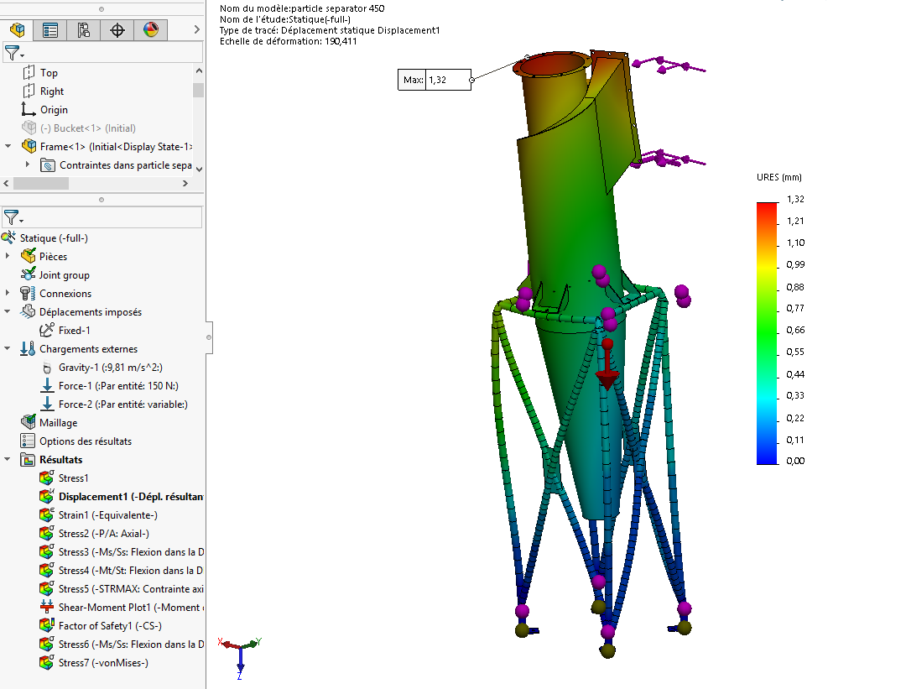906x689 pixels.
Task: Click Echelle de déformation: 190,411 text
Action: 289,42
